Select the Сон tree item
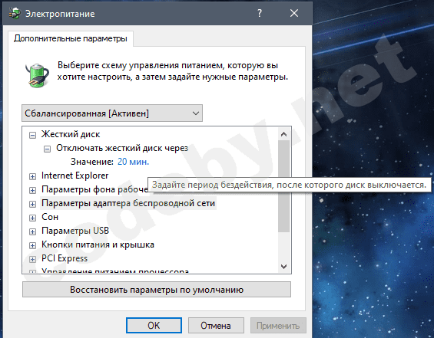The image size is (434, 338). pos(50,217)
